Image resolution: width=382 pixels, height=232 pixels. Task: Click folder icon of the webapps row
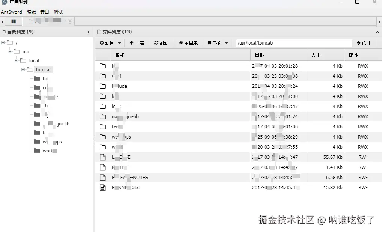click(103, 137)
